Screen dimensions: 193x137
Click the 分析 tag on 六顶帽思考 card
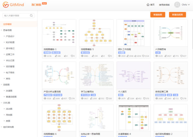[158, 53]
